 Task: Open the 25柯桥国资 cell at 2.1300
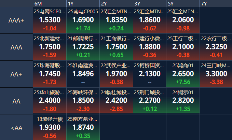(x=150, y=74)
